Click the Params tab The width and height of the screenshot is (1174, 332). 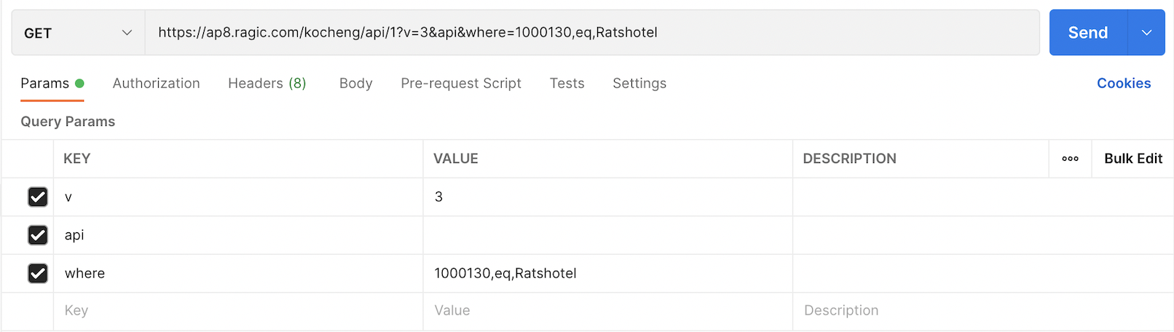click(45, 84)
